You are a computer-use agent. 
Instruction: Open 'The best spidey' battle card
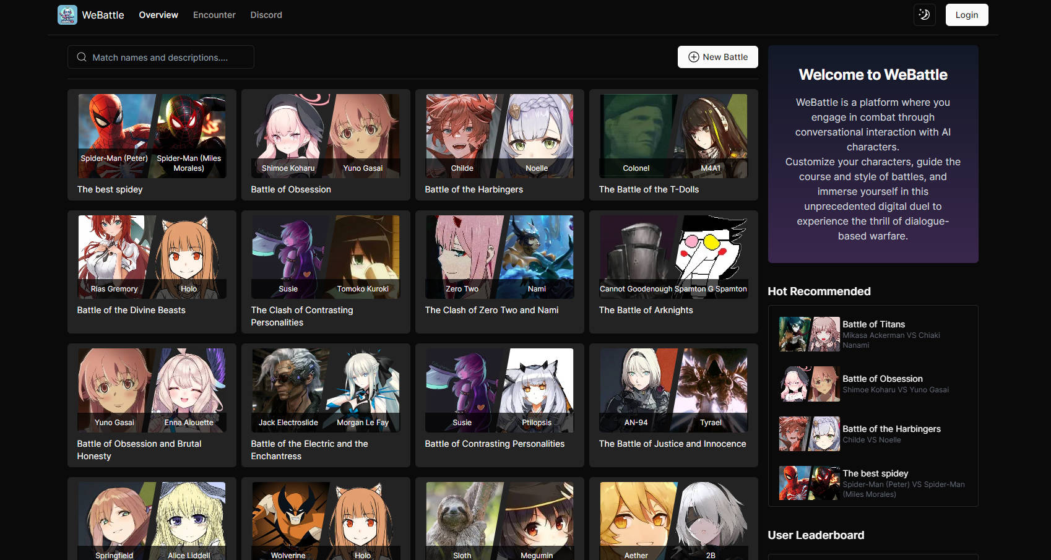(151, 145)
